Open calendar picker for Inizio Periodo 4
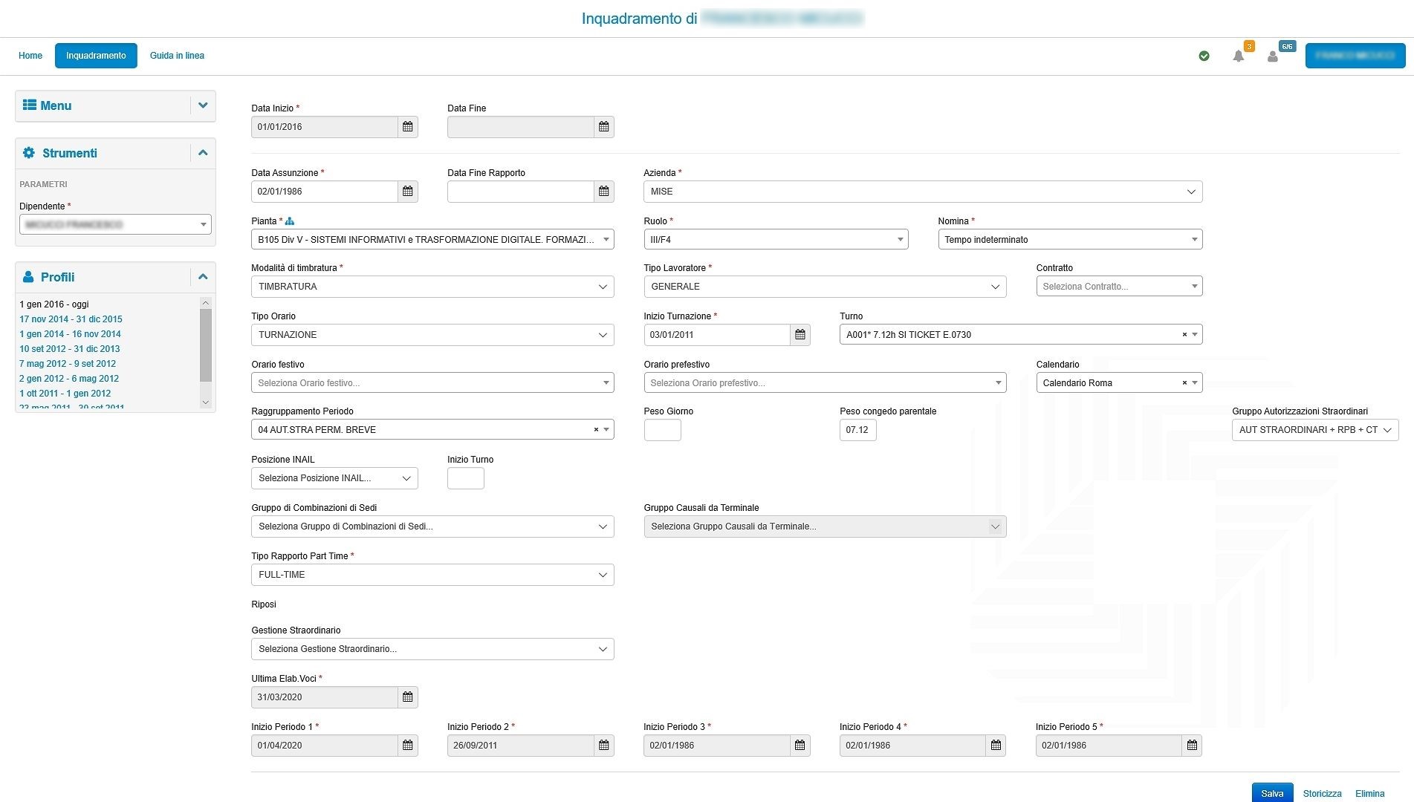The image size is (1414, 802). [996, 746]
